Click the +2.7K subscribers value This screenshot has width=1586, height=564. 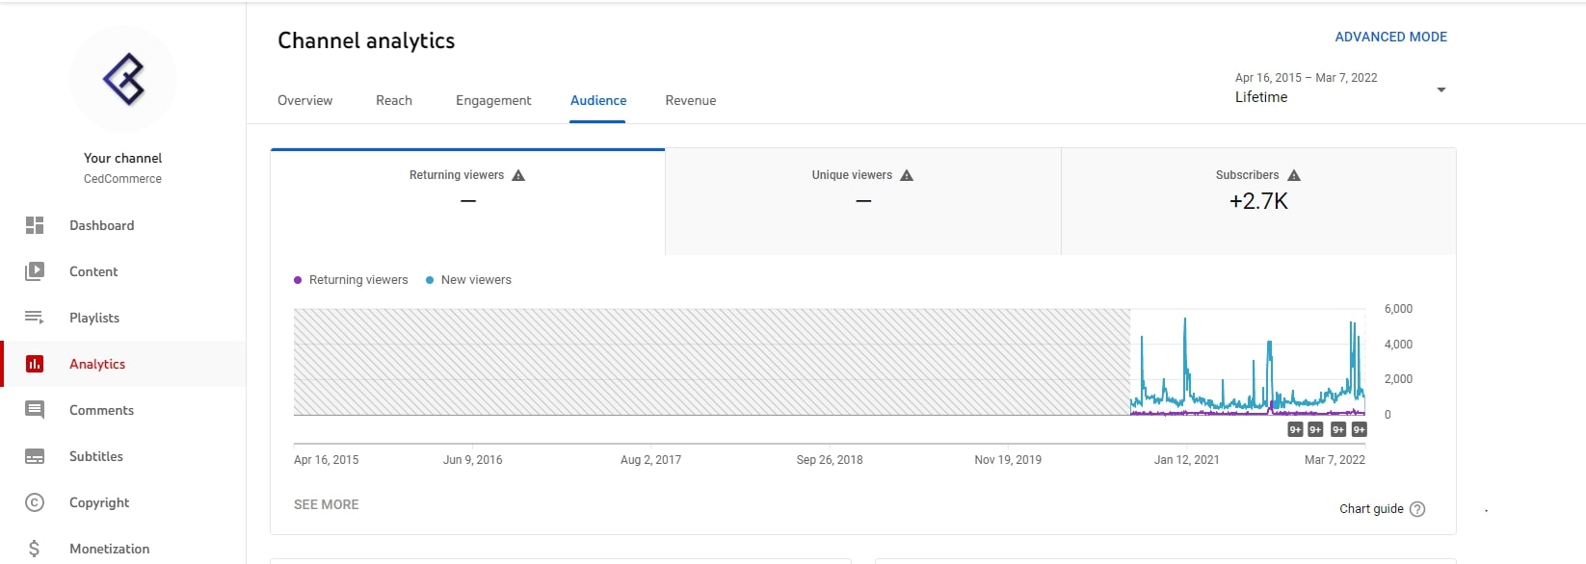coord(1258,201)
